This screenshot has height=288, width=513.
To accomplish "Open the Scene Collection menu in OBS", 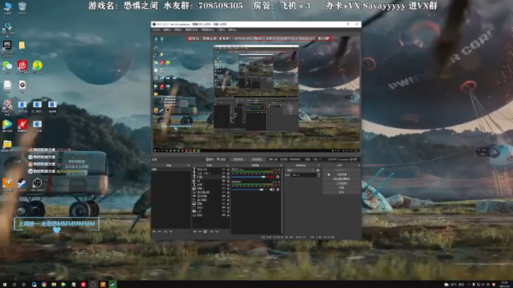I will coord(208,30).
